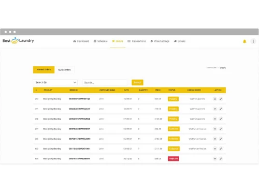Edit the order with quantity 11
The width and height of the screenshot is (259, 194).
coord(221,139)
